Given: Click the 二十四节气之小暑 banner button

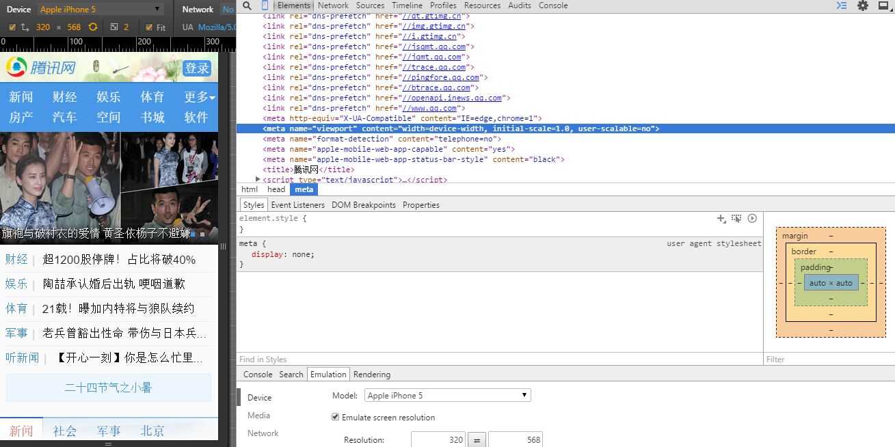Looking at the screenshot, I should [x=109, y=388].
